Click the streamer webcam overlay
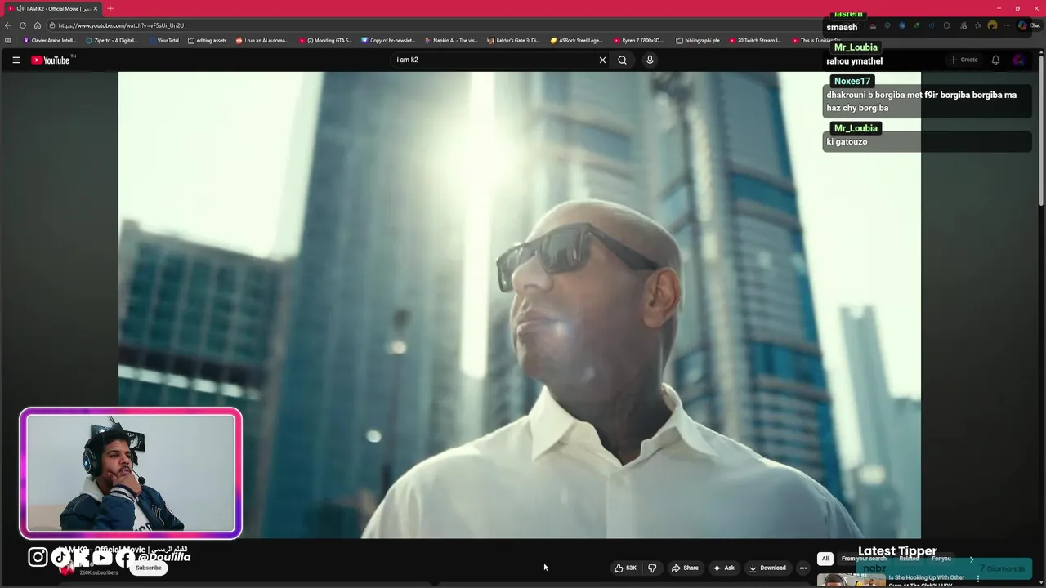 pos(131,474)
